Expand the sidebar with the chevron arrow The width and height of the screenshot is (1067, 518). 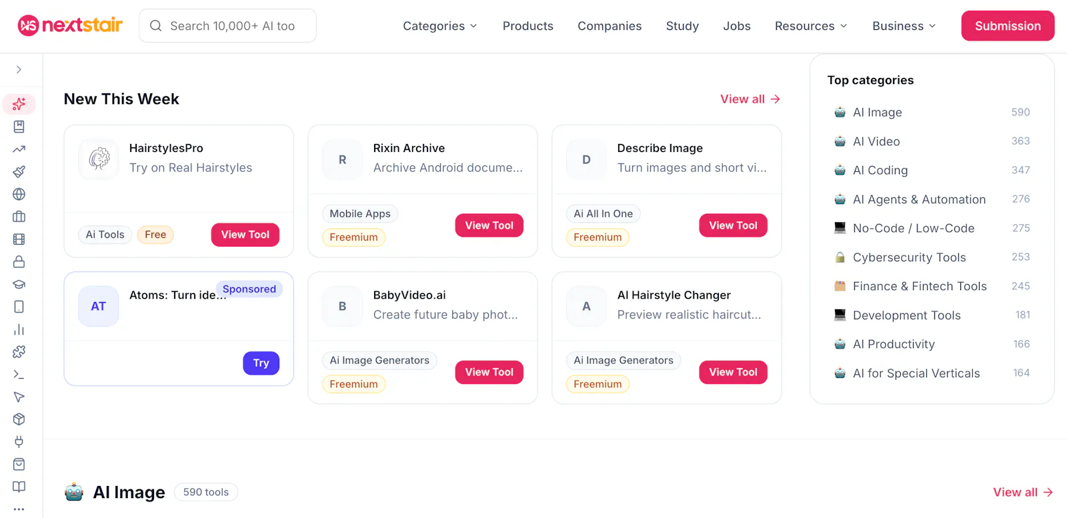pos(19,69)
